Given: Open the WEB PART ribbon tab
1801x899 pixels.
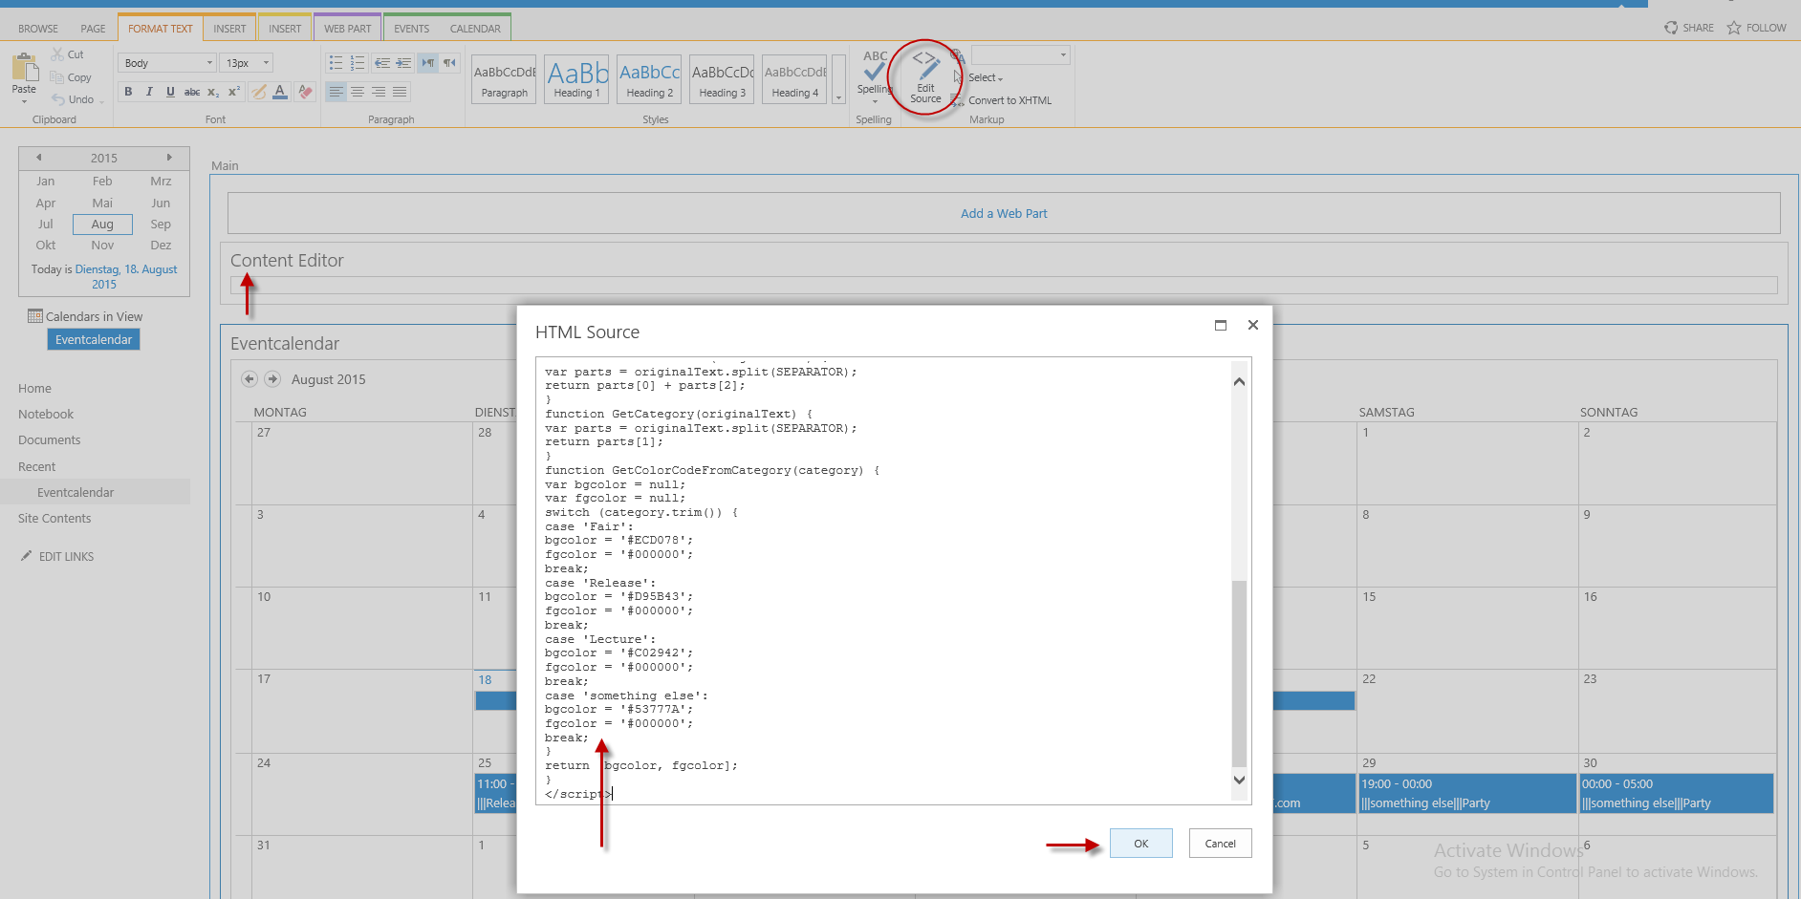Looking at the screenshot, I should (347, 29).
